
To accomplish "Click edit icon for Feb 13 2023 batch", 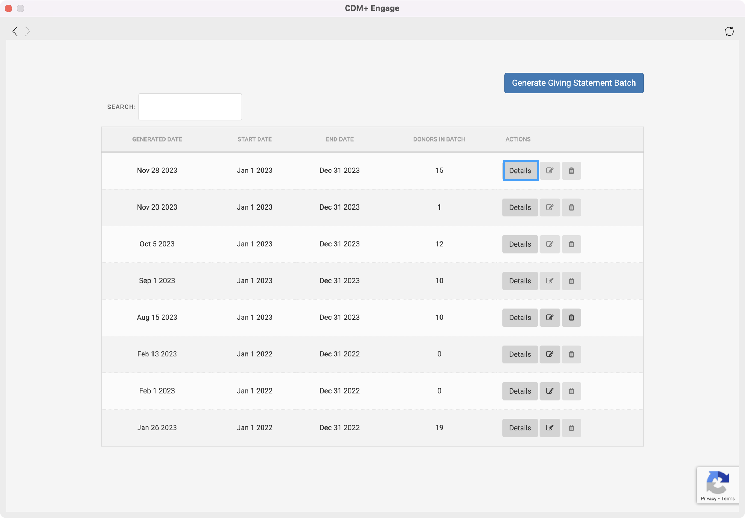I will [x=550, y=354].
